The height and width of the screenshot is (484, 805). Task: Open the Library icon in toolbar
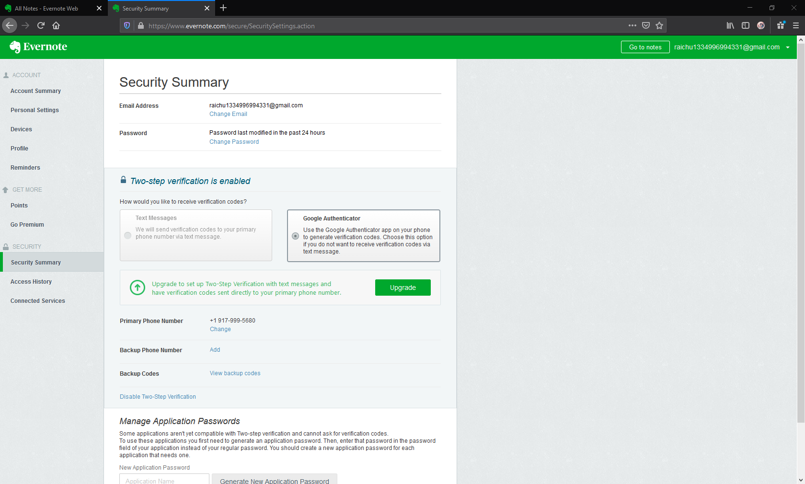click(730, 25)
